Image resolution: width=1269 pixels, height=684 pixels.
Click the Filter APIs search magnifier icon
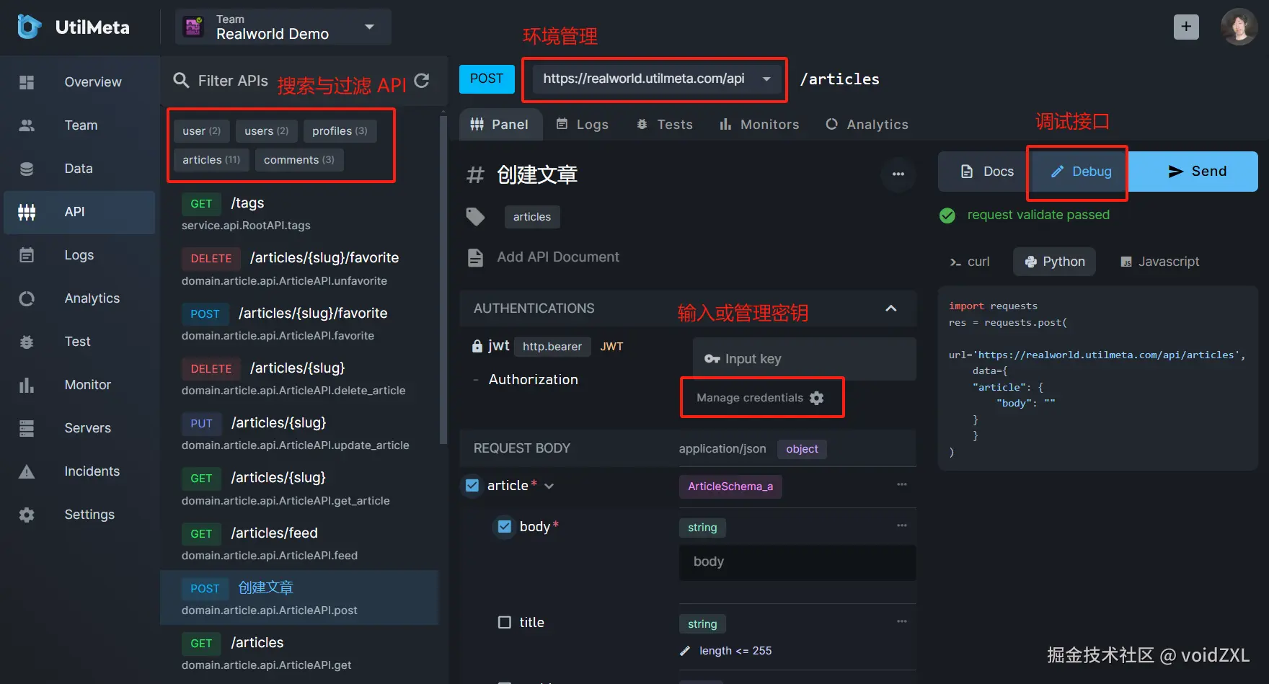click(182, 81)
